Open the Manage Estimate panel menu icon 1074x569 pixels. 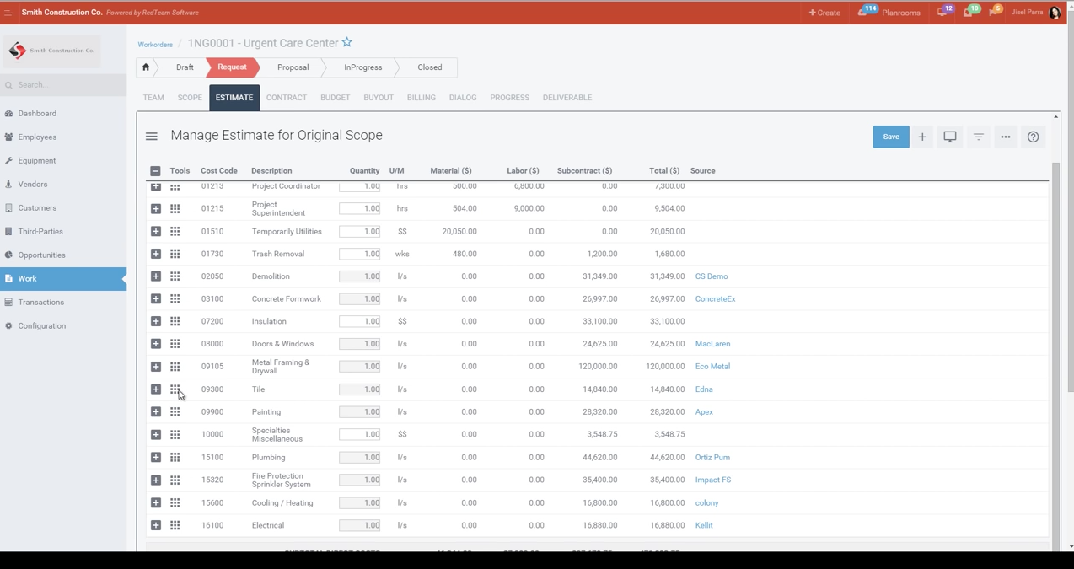152,137
